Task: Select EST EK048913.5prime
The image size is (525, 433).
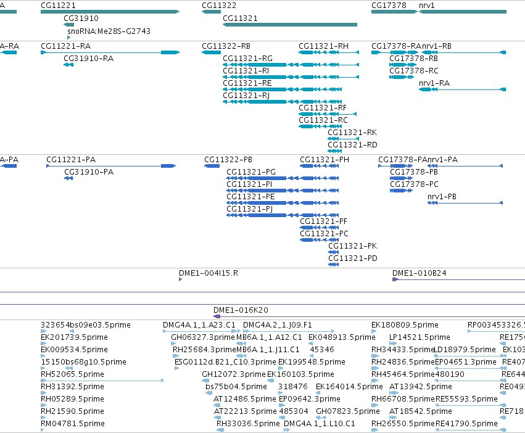Action: [342, 337]
